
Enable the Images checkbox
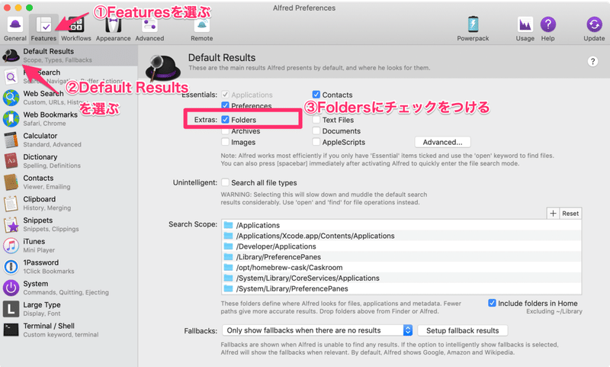225,142
